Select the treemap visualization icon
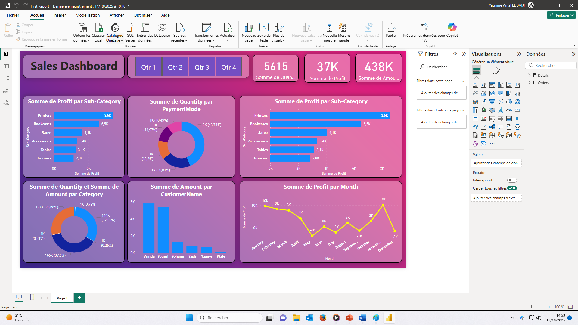This screenshot has height=325, width=578. point(475,110)
